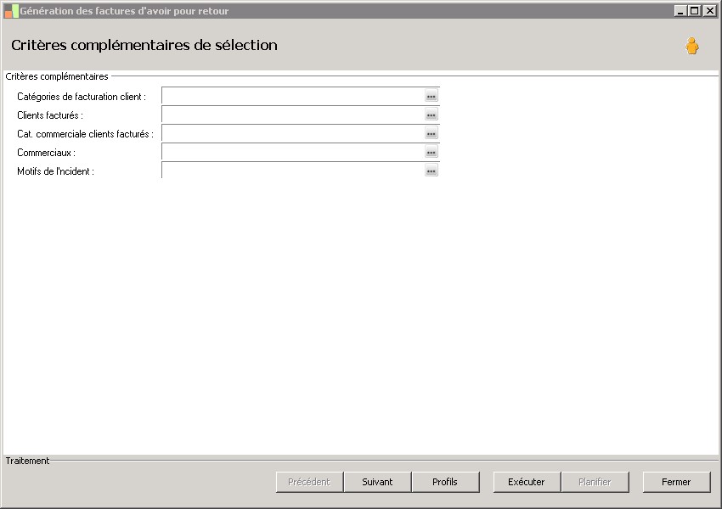Image resolution: width=722 pixels, height=509 pixels.
Task: Click into the Clients facturés input
Action: pyautogui.click(x=293, y=115)
